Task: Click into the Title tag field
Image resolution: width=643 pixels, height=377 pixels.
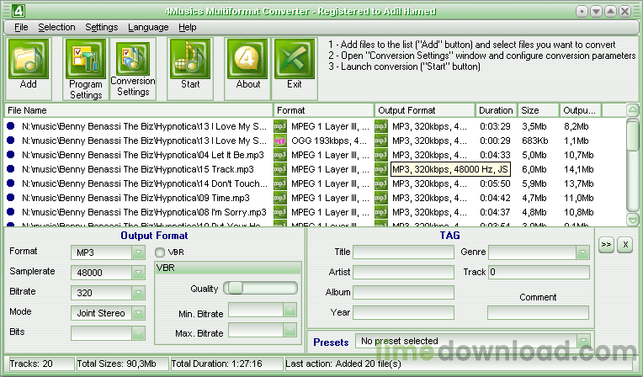Action: [x=403, y=252]
